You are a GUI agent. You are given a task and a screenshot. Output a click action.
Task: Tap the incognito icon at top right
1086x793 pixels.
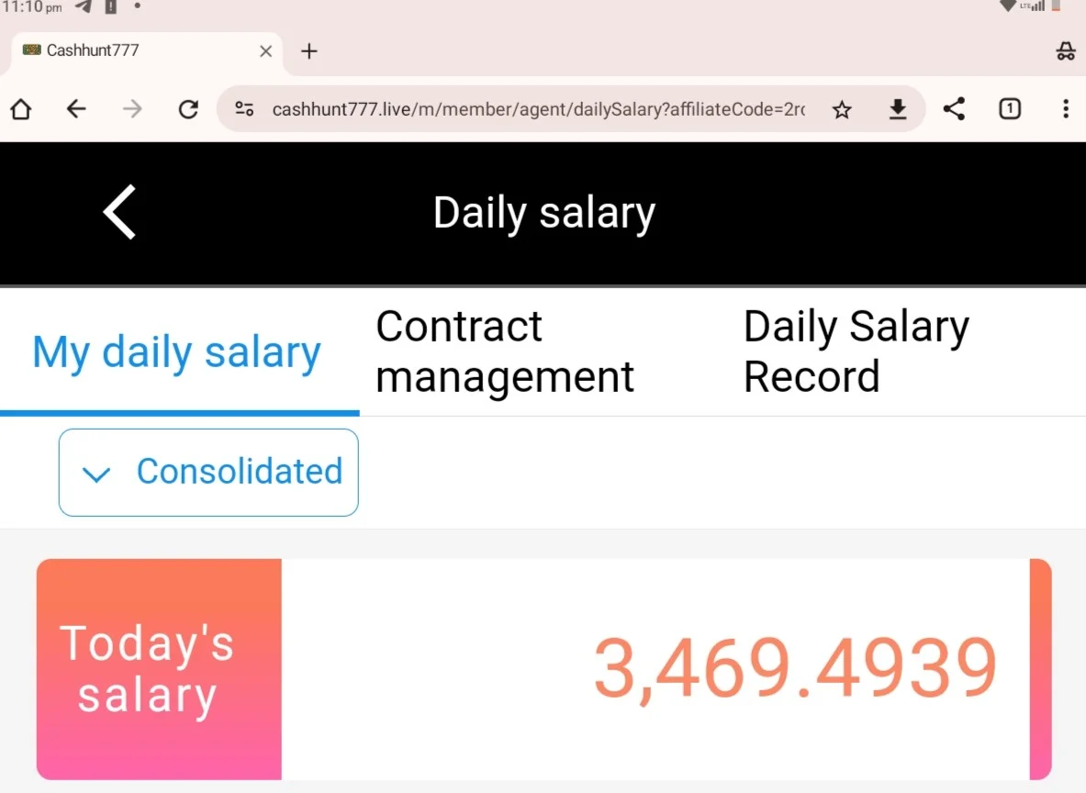click(1065, 50)
